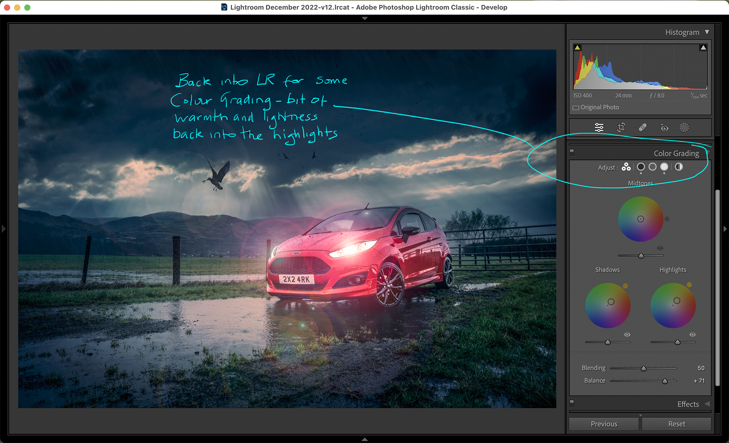The image size is (729, 443).
Task: Switch Adjust to Global wheel
Action: click(679, 167)
